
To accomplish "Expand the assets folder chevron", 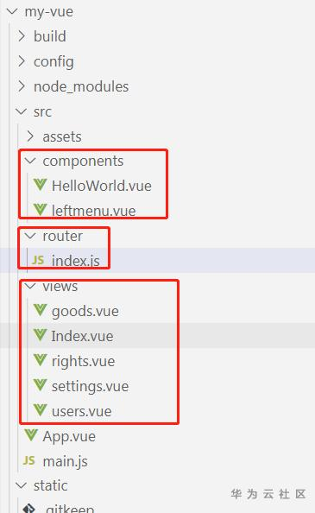I will (x=31, y=136).
